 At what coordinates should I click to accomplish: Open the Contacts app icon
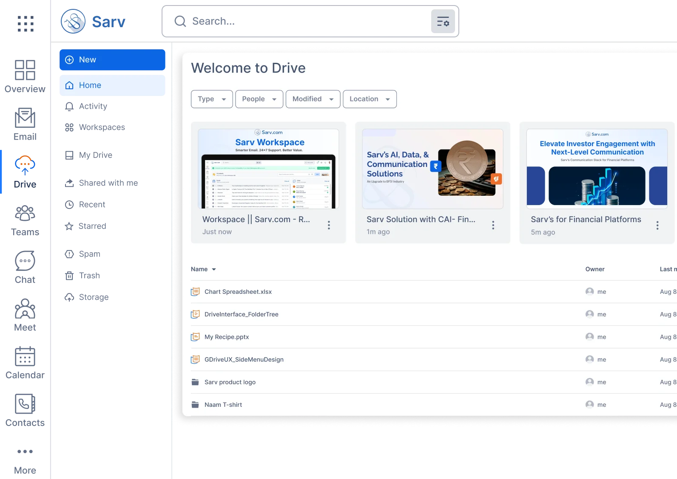coord(25,404)
